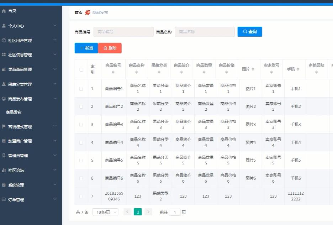Click the 订单管理 message icon
Image resolution: width=333 pixels, height=225 pixels.
[x=4, y=199]
